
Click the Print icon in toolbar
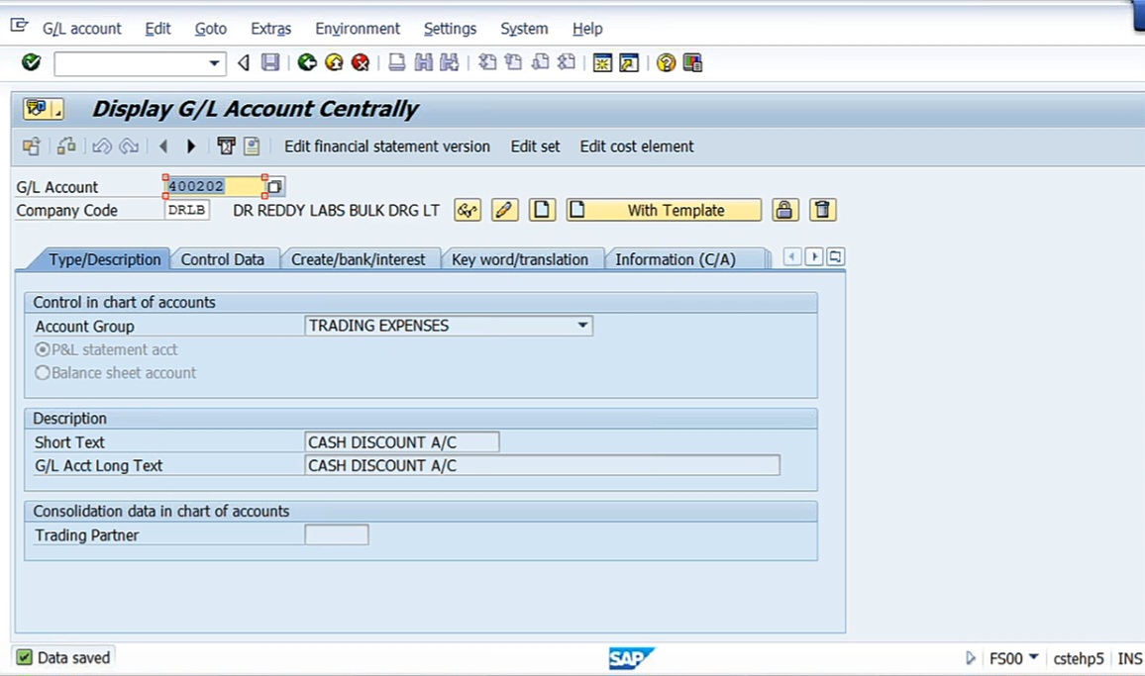tap(396, 62)
